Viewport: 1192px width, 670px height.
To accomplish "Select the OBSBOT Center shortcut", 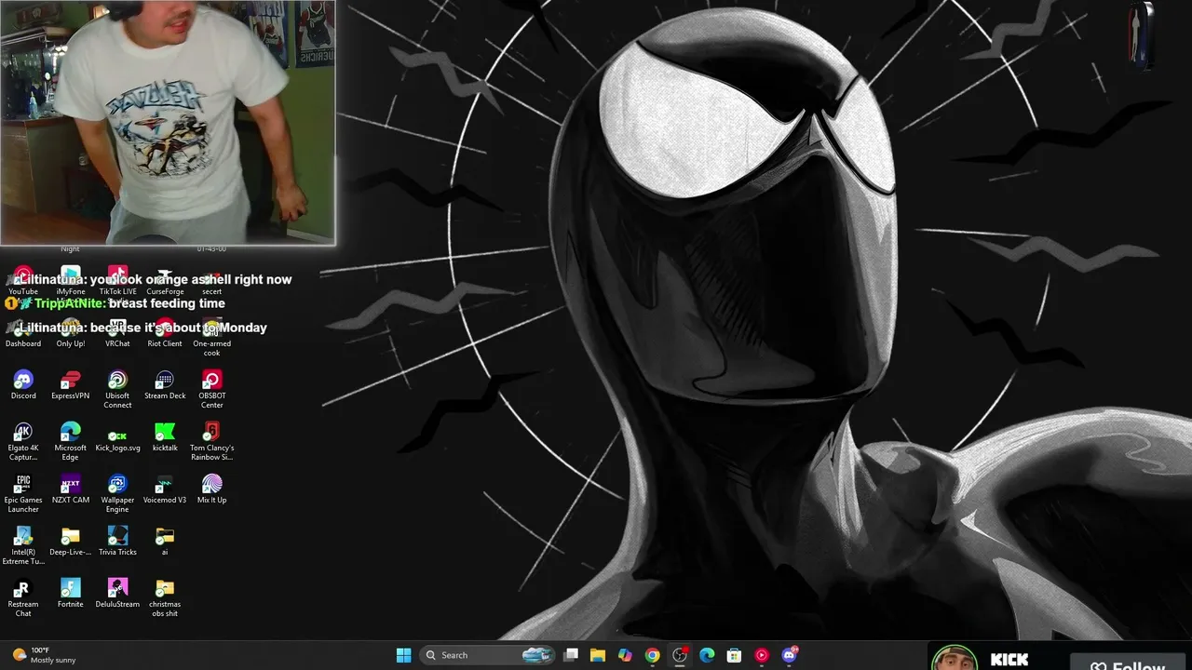I will coord(212,389).
